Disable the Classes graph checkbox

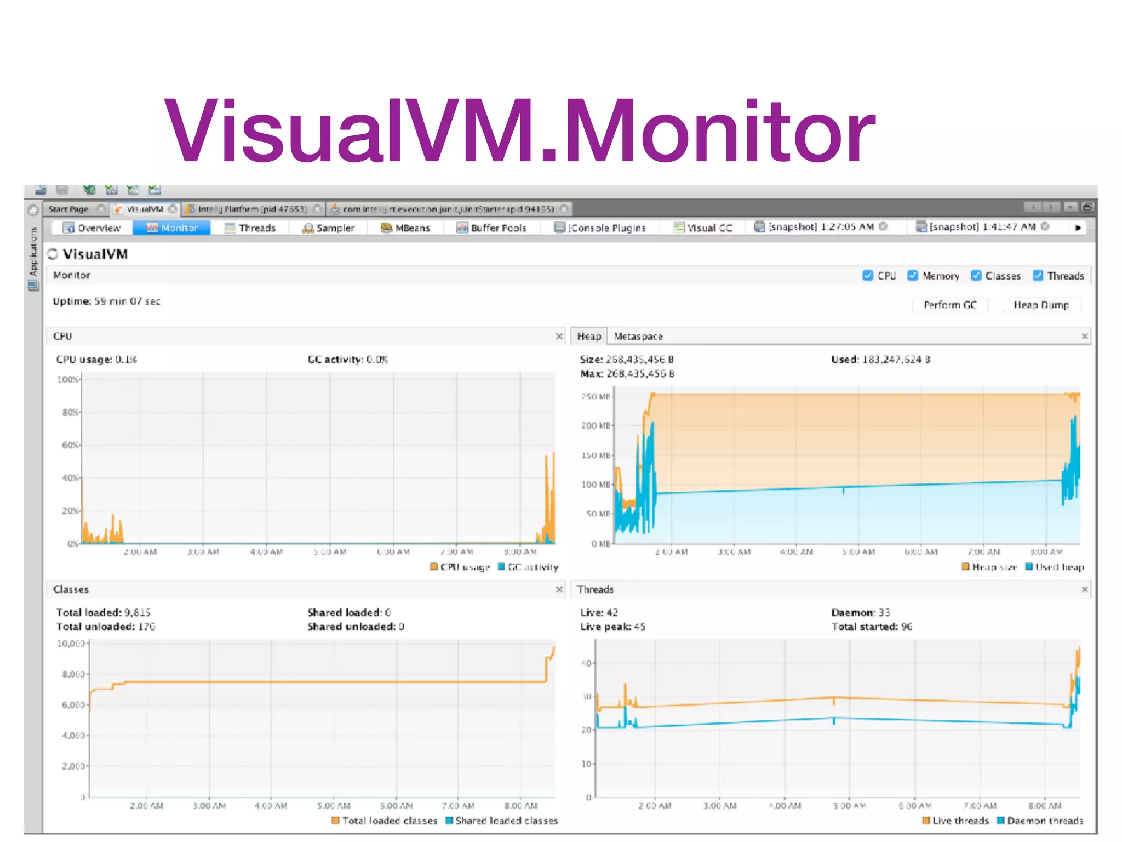[976, 276]
